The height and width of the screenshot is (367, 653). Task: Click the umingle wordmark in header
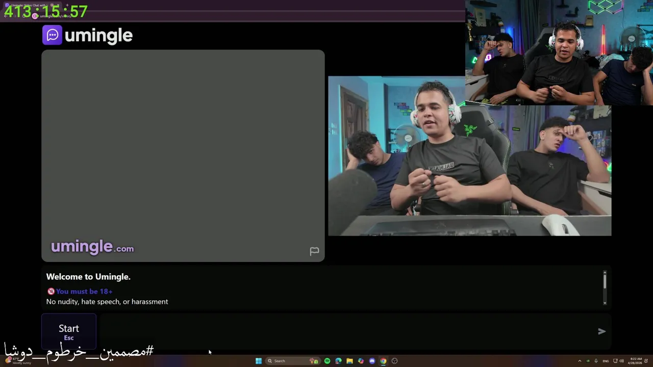pyautogui.click(x=98, y=36)
